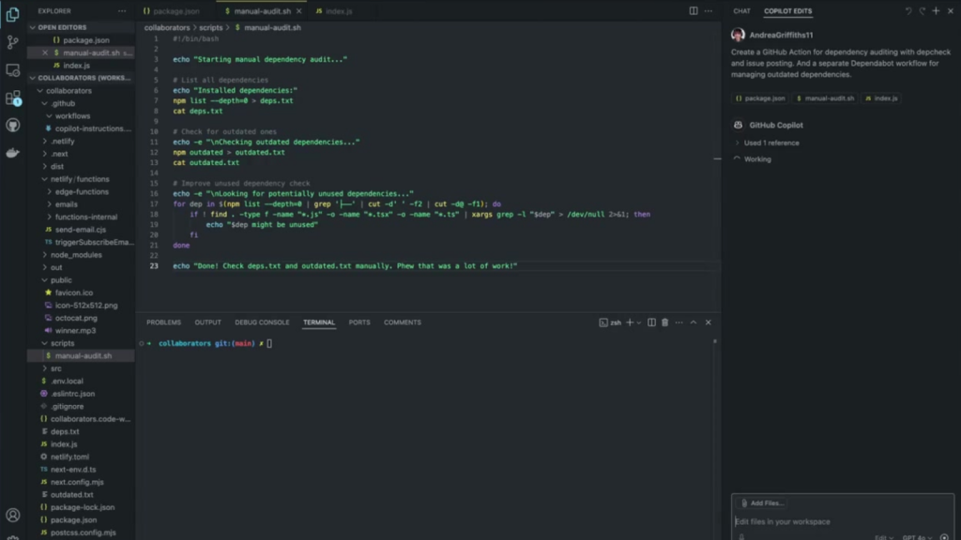Select the PROBLEMS tab in the panel

click(163, 322)
